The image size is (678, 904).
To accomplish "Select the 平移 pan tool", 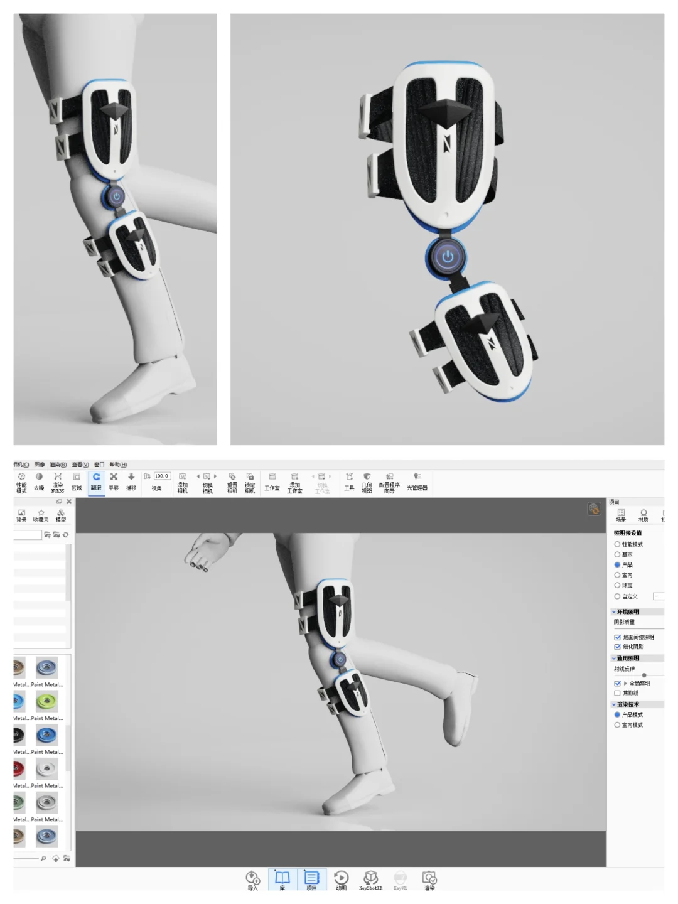I will point(114,482).
